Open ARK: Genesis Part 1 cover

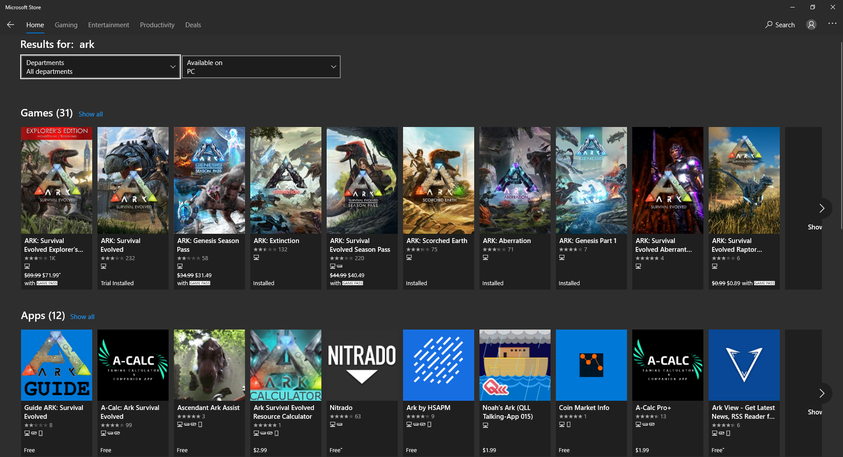591,181
